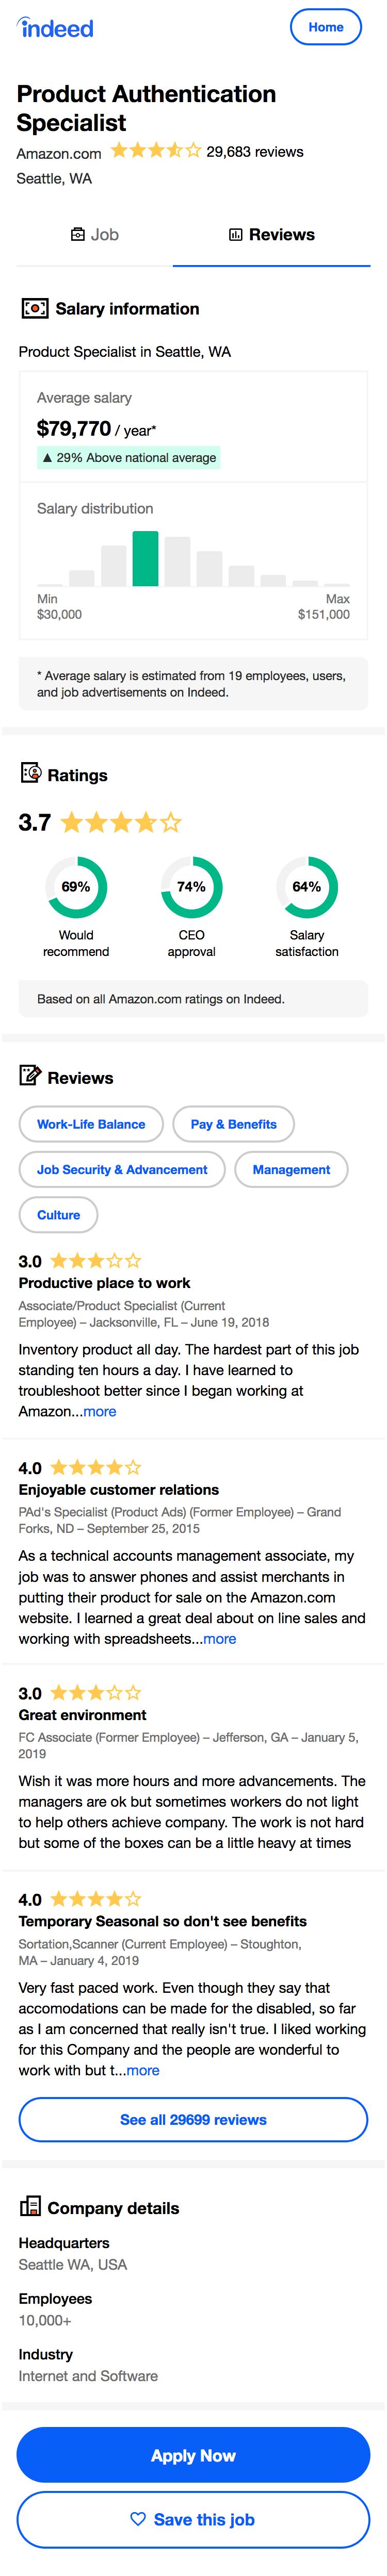This screenshot has width=387, height=2576.
Task: Click the star rating beside Amazon.com
Action: tap(156, 151)
